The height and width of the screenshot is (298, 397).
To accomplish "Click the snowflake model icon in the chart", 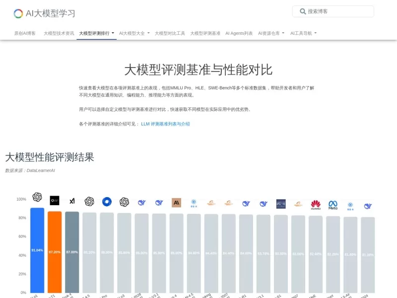I will [x=194, y=202].
